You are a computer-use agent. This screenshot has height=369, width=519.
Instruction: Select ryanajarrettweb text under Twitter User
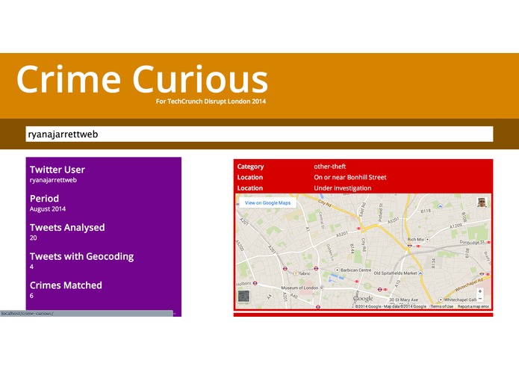click(x=53, y=180)
